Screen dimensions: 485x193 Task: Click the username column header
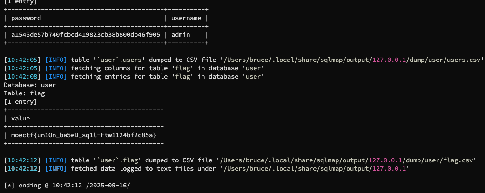(x=186, y=18)
